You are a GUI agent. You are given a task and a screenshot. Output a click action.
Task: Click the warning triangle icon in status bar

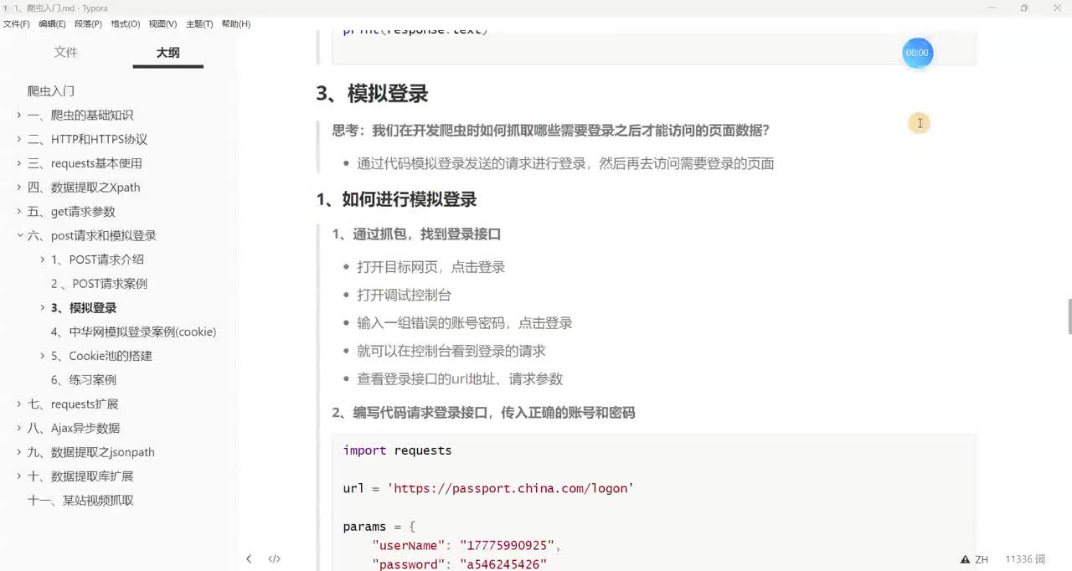(x=965, y=559)
